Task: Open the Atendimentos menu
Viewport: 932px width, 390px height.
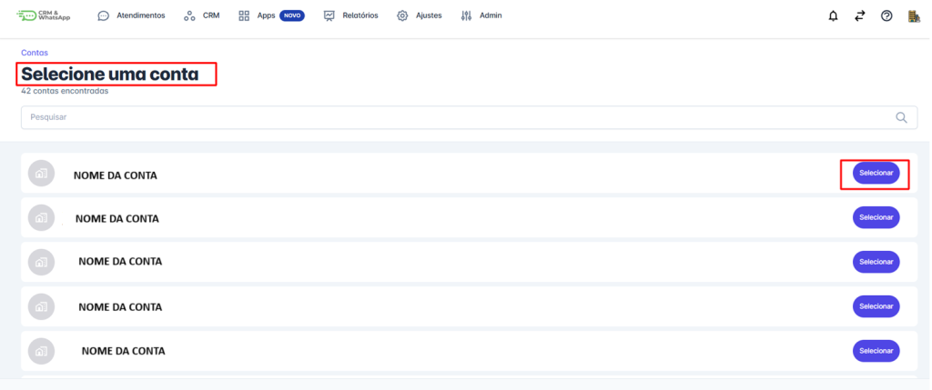Action: (131, 15)
